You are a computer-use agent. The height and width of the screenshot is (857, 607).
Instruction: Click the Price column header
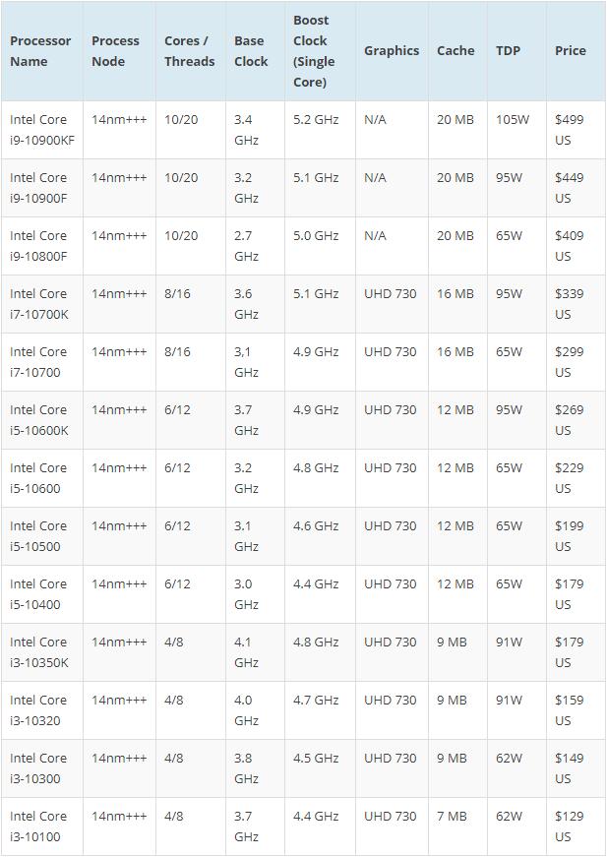[570, 51]
